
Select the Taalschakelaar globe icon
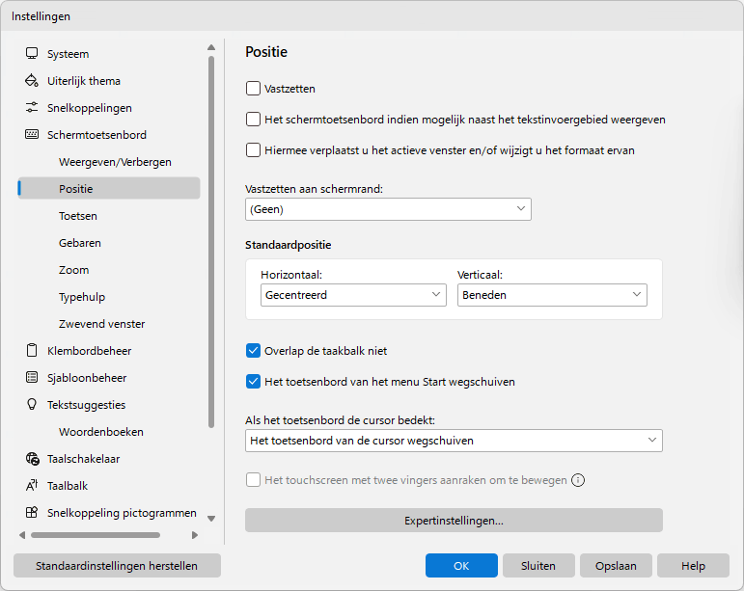point(32,459)
